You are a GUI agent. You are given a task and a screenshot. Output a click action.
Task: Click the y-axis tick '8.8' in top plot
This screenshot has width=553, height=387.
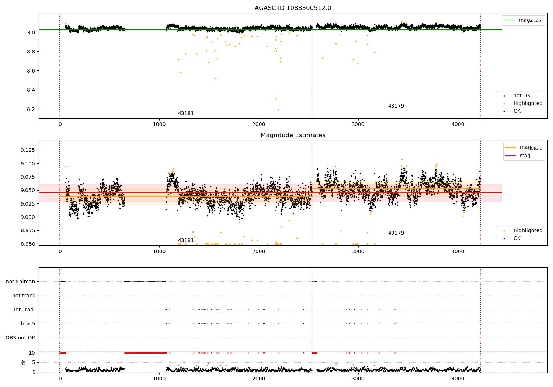pos(31,52)
